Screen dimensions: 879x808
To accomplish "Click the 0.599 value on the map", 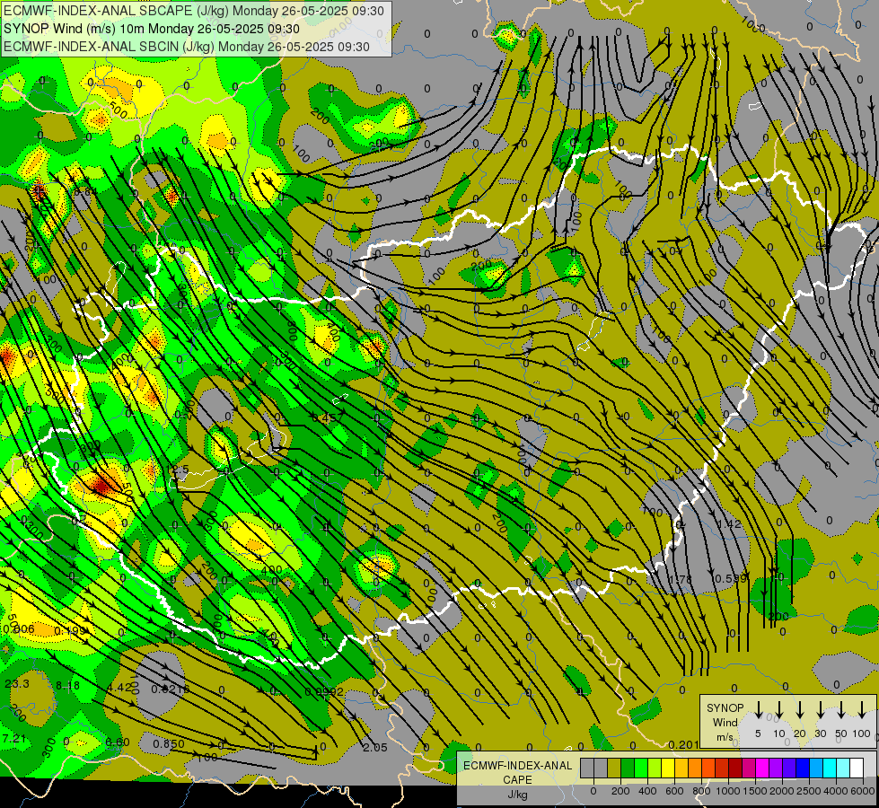I will point(731,579).
